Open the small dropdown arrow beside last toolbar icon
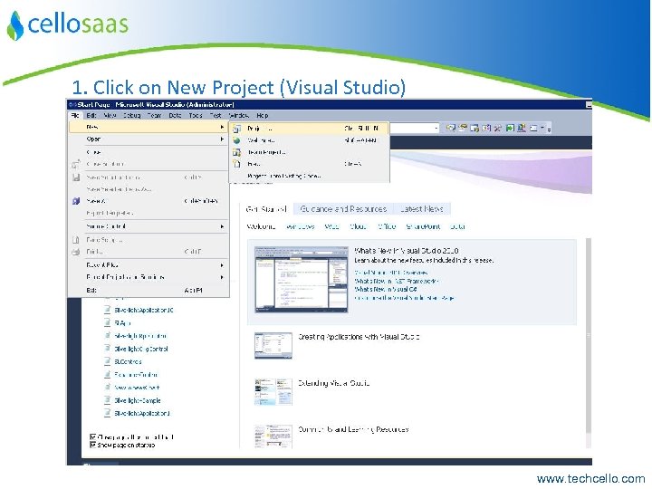The height and width of the screenshot is (489, 652). [x=542, y=129]
